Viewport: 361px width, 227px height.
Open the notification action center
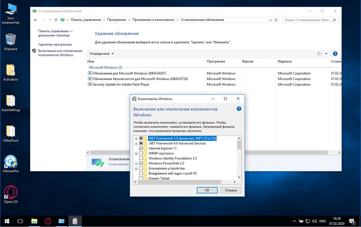click(352, 221)
